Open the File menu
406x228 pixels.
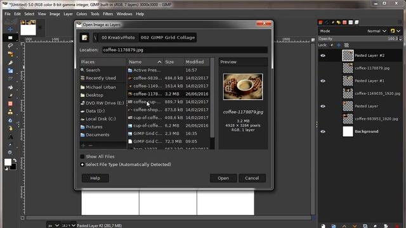(x=8, y=14)
